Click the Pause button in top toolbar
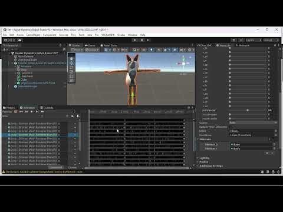The image size is (283, 212). [141, 40]
